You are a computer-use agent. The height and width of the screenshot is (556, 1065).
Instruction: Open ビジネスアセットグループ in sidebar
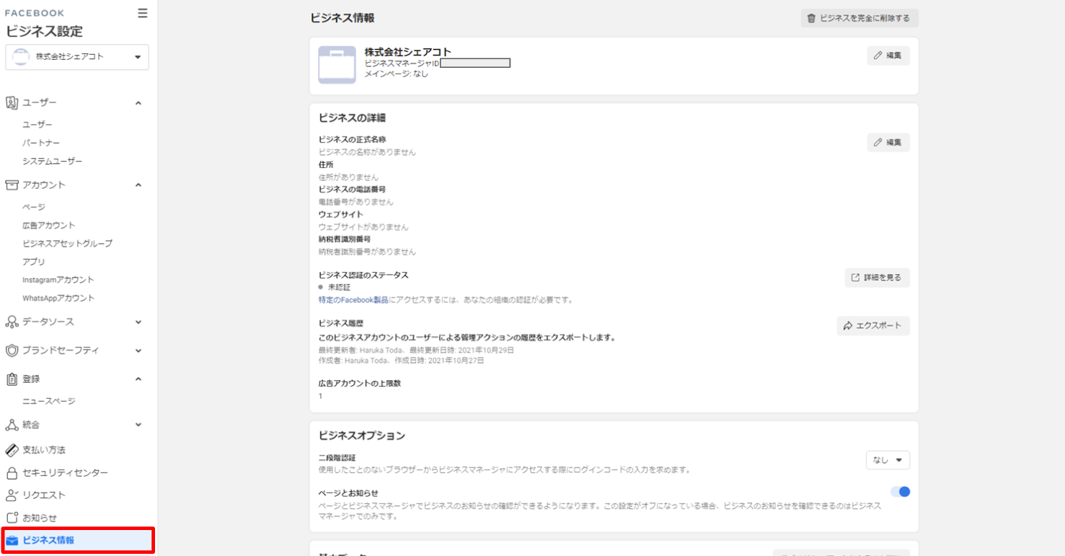pos(68,244)
